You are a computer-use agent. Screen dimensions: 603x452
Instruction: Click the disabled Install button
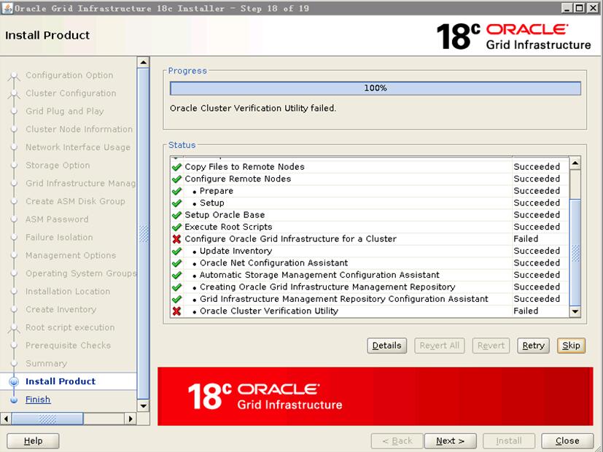[509, 441]
